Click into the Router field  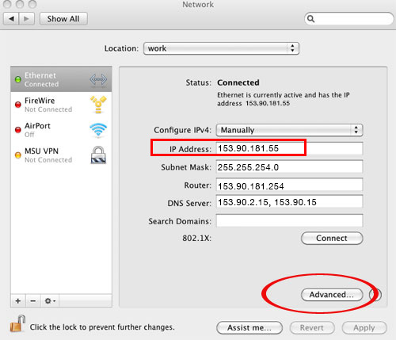coord(289,185)
